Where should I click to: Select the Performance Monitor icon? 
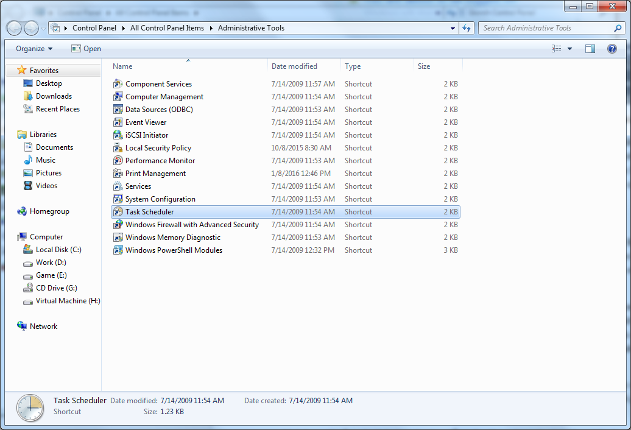click(x=118, y=161)
